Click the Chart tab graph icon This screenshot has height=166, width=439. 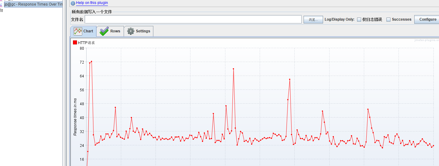[x=78, y=31]
